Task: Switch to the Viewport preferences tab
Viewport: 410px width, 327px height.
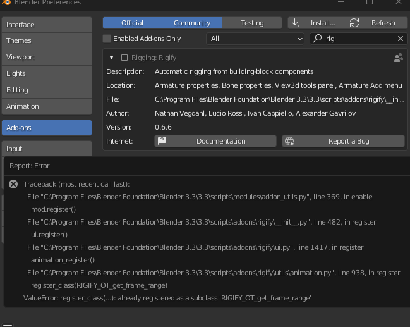Action: tap(47, 57)
